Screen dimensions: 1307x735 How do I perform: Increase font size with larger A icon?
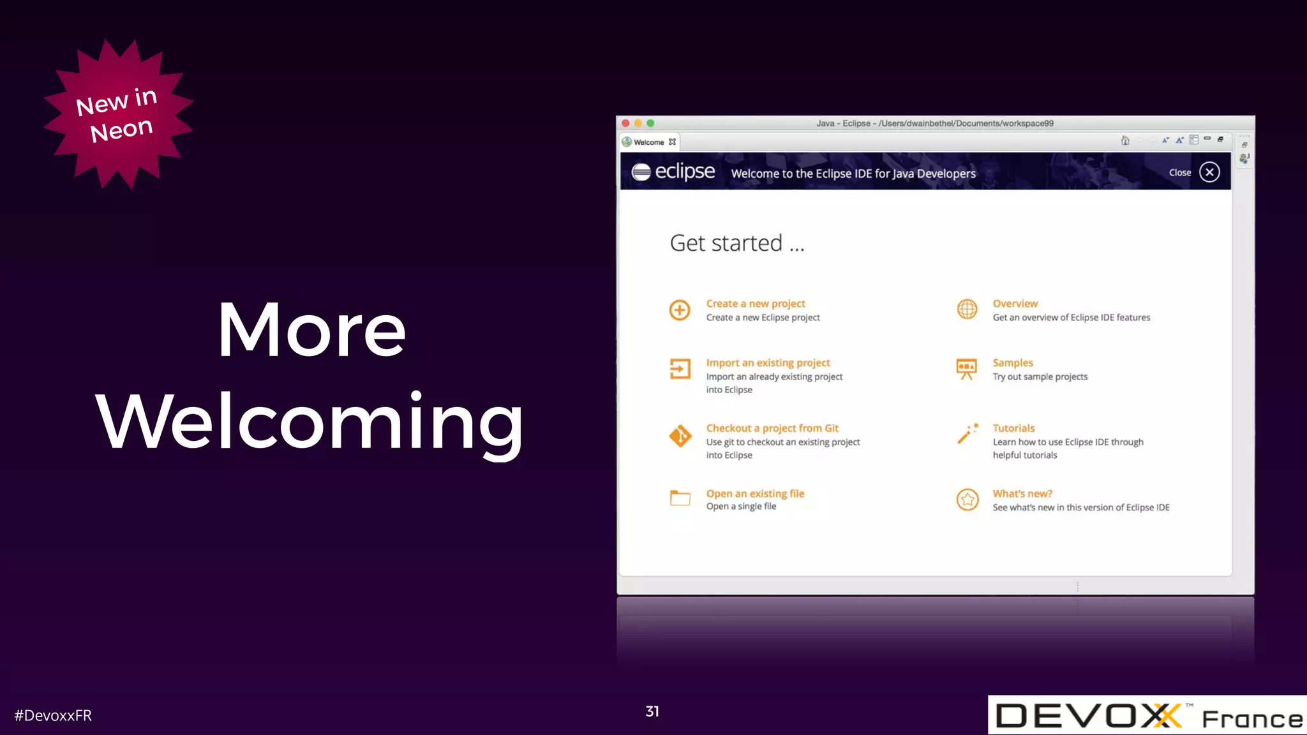(1179, 140)
